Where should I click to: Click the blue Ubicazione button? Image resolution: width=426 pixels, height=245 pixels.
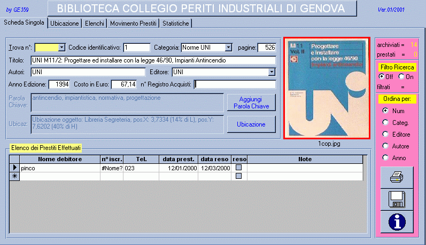tap(251, 124)
